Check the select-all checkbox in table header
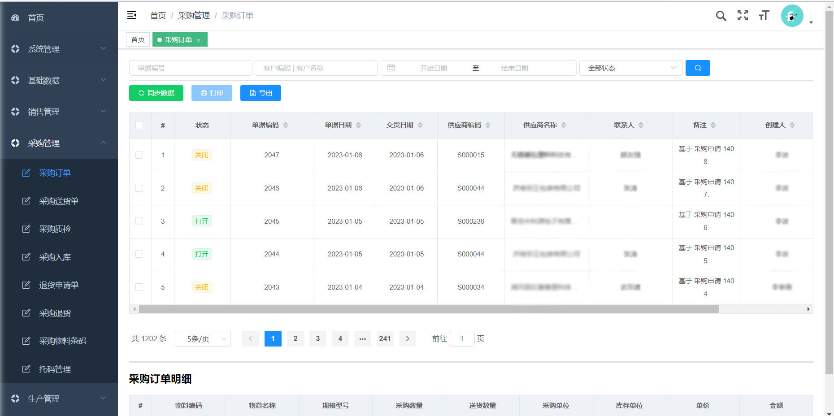The height and width of the screenshot is (416, 834). click(140, 126)
